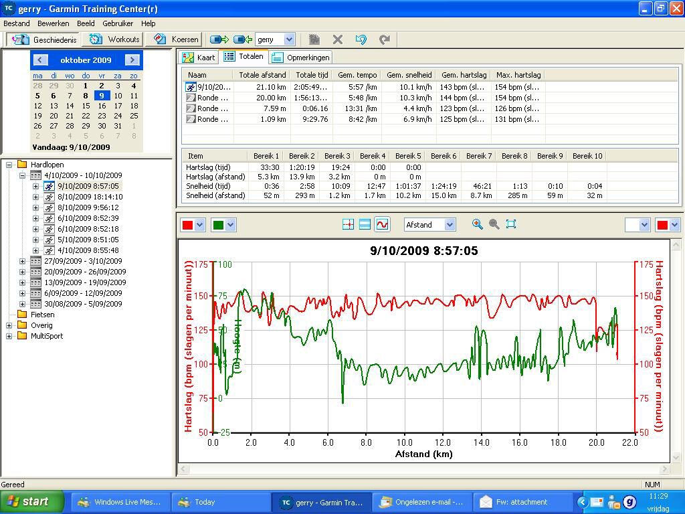Open the gerry user dropdown
This screenshot has height=514, width=685.
(289, 39)
